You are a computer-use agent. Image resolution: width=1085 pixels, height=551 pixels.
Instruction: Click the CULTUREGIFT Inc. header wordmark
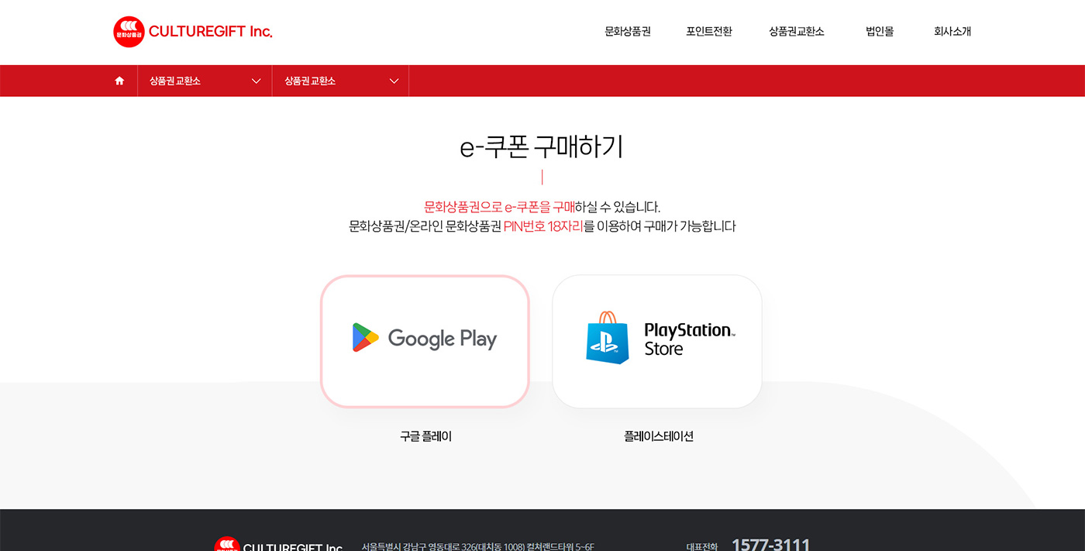tap(210, 32)
